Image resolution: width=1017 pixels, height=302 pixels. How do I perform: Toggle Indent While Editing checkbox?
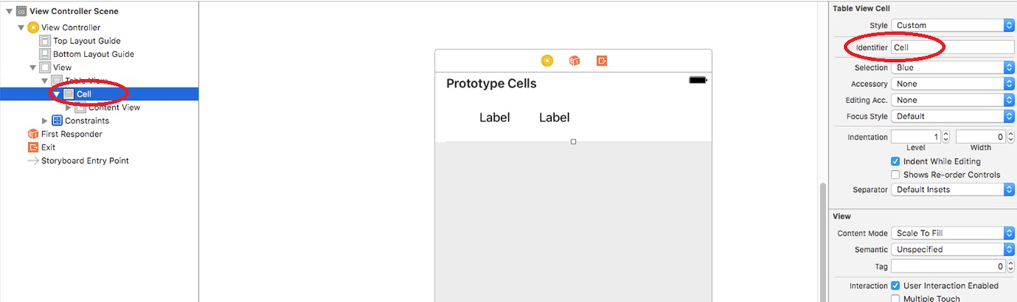896,162
